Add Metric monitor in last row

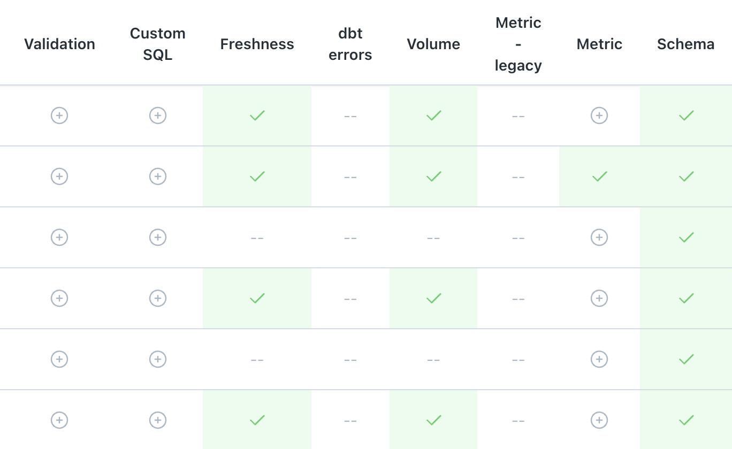[599, 420]
